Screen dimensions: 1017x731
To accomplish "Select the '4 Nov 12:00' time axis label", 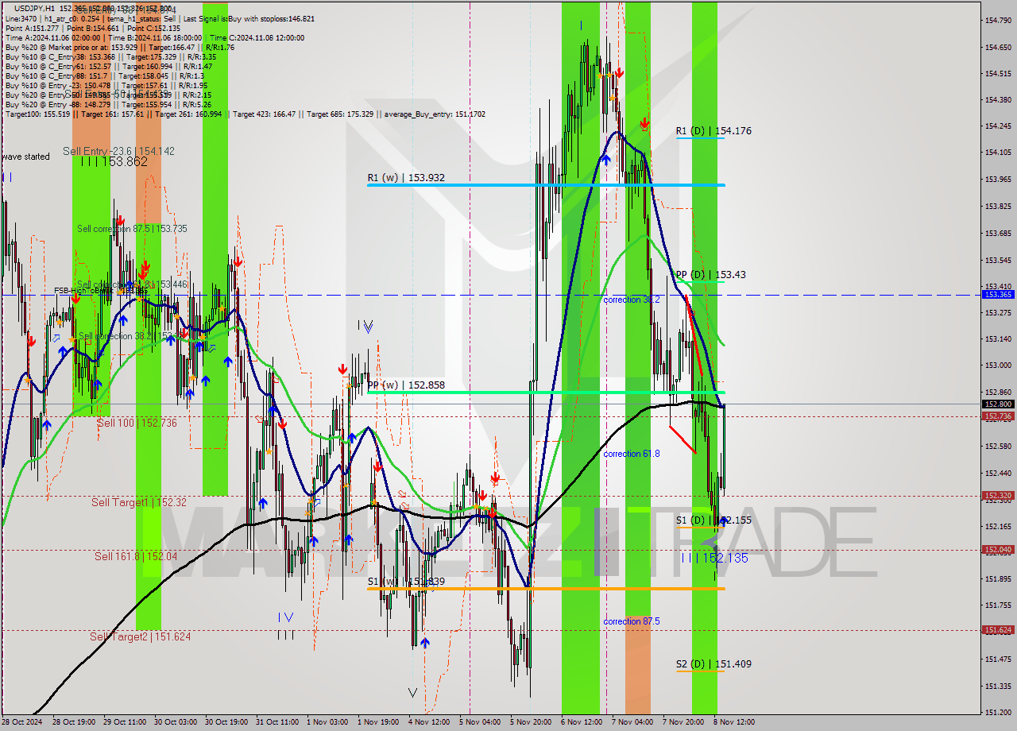I will tap(429, 722).
